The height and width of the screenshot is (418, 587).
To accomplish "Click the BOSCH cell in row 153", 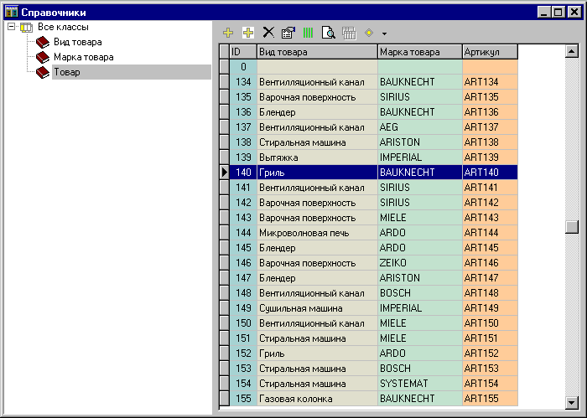I will (420, 369).
